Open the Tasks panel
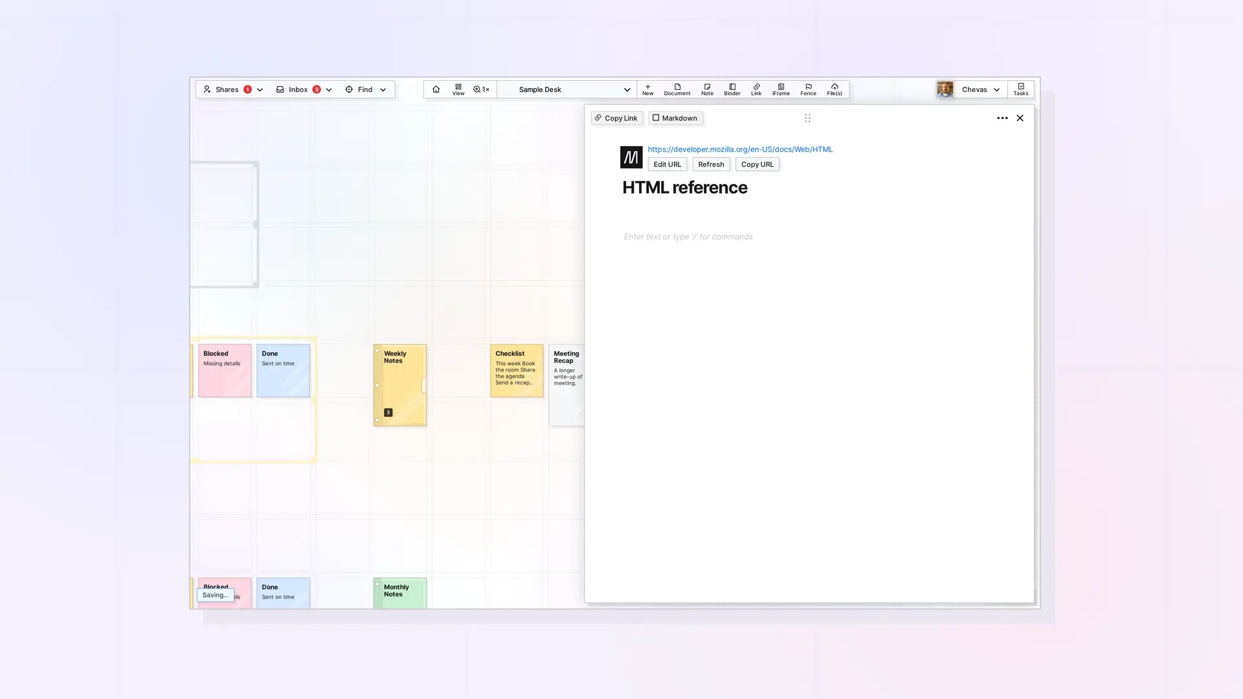The height and width of the screenshot is (699, 1243). pyautogui.click(x=1021, y=89)
